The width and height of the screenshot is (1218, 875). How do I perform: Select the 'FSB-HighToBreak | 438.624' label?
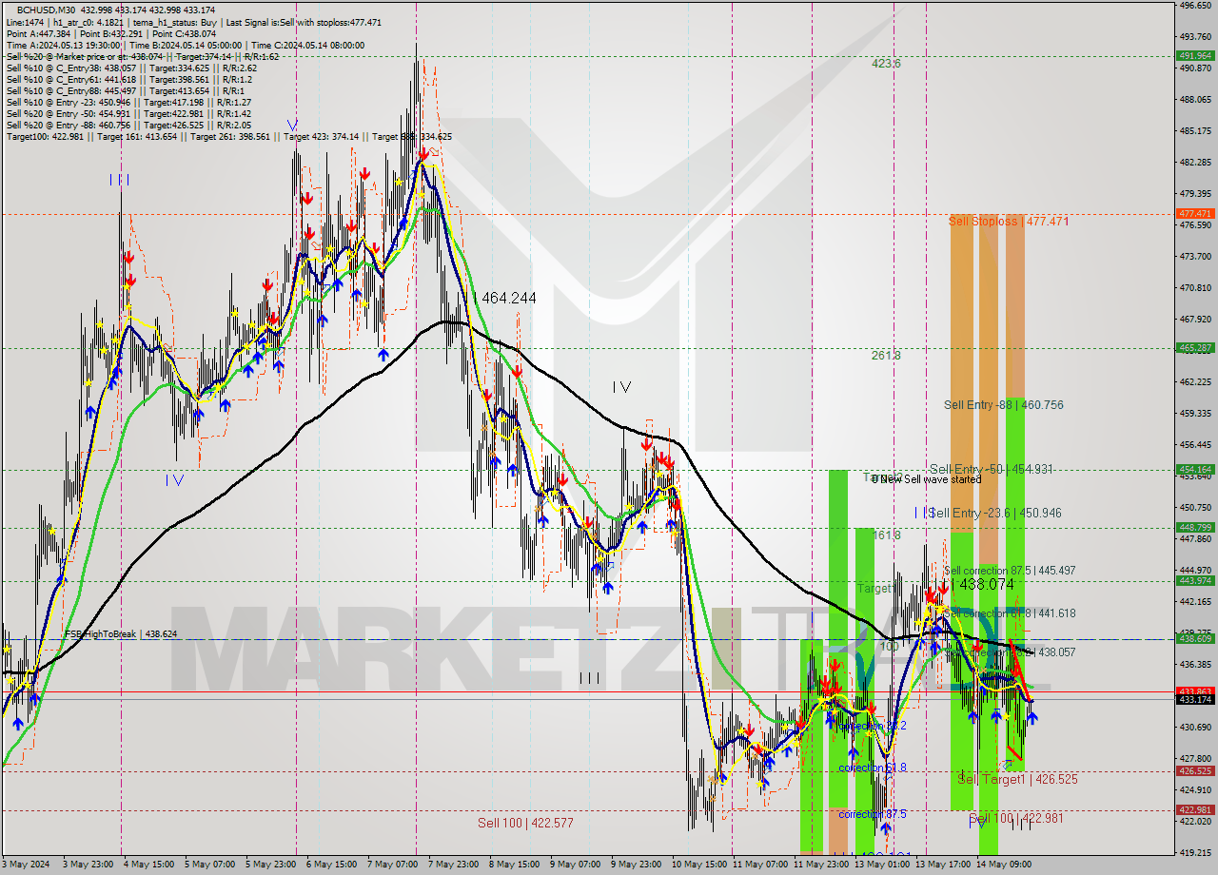point(120,633)
